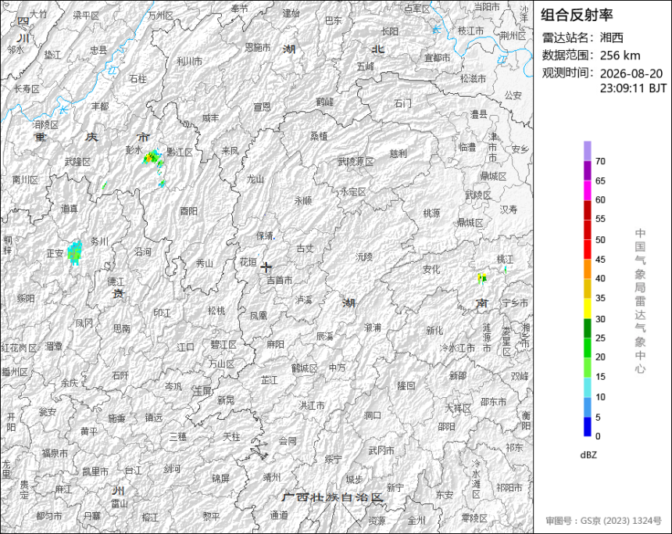Click the 中国气象局雷达气象中心 vertical text
Screen dimensions: 672x534
click(640, 301)
